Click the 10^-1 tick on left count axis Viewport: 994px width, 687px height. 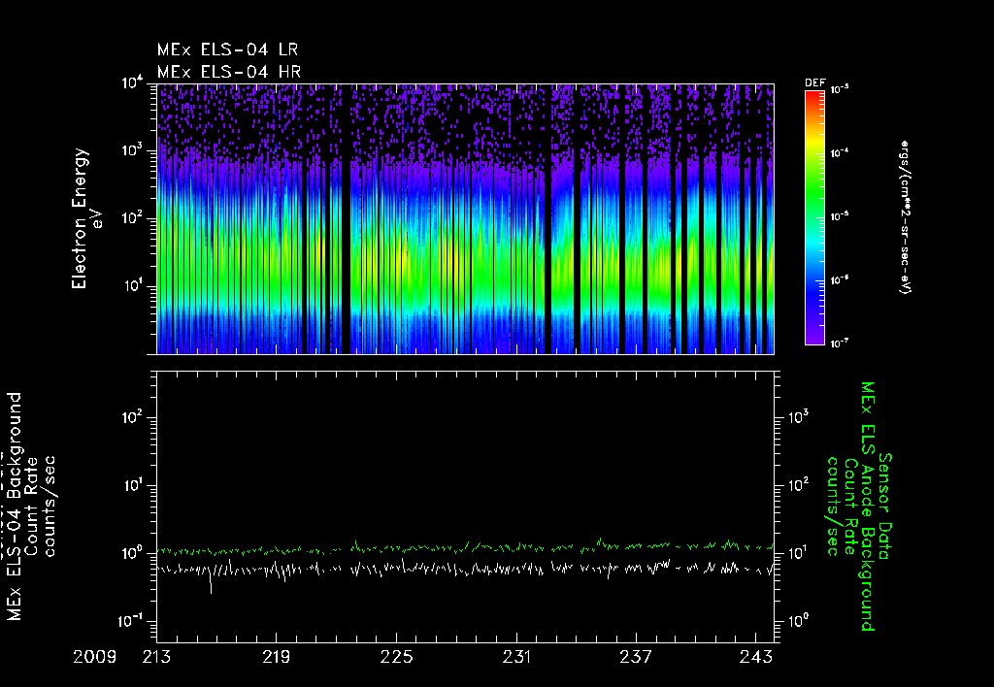(131, 621)
